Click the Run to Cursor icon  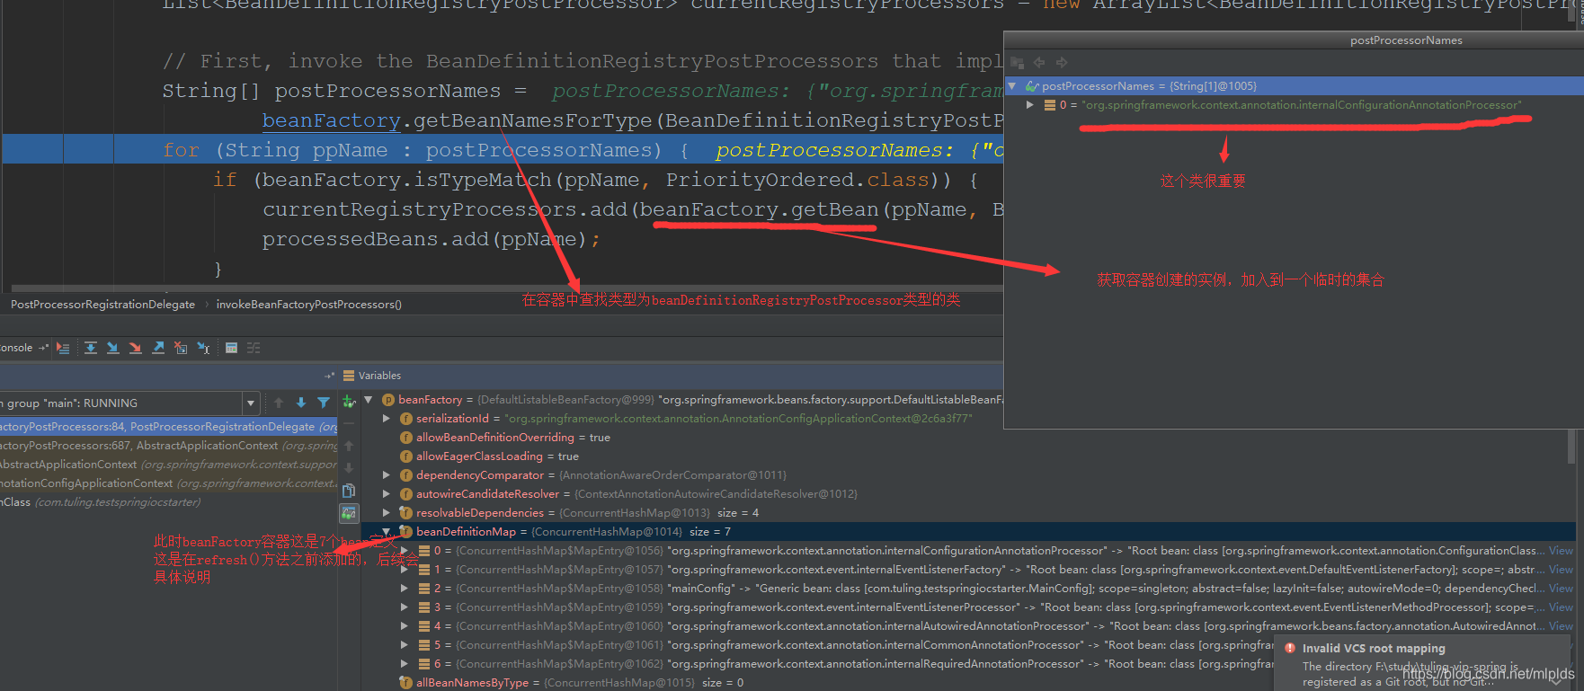203,348
